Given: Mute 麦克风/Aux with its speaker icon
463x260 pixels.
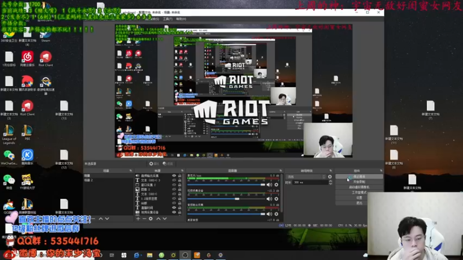Looking at the screenshot, I should click(269, 184).
